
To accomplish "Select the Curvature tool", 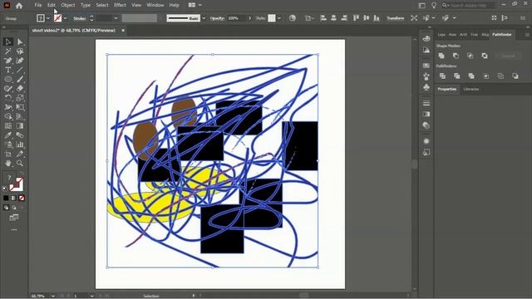I will coord(20,61).
